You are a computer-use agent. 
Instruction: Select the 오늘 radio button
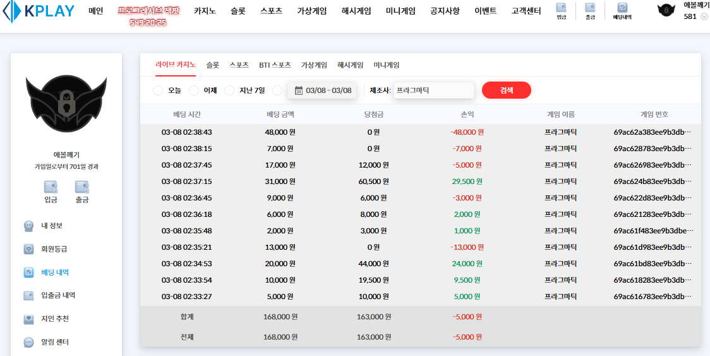(x=158, y=90)
